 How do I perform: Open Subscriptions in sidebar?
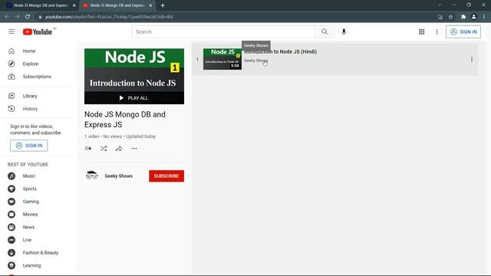tap(37, 77)
